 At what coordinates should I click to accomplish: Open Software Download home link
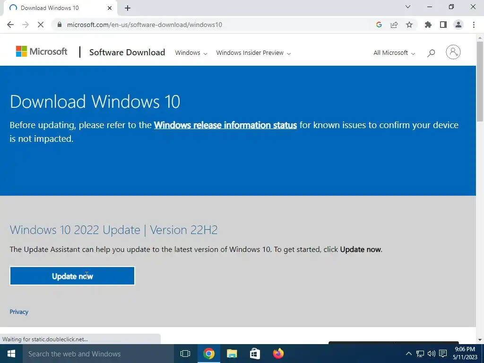(x=127, y=52)
